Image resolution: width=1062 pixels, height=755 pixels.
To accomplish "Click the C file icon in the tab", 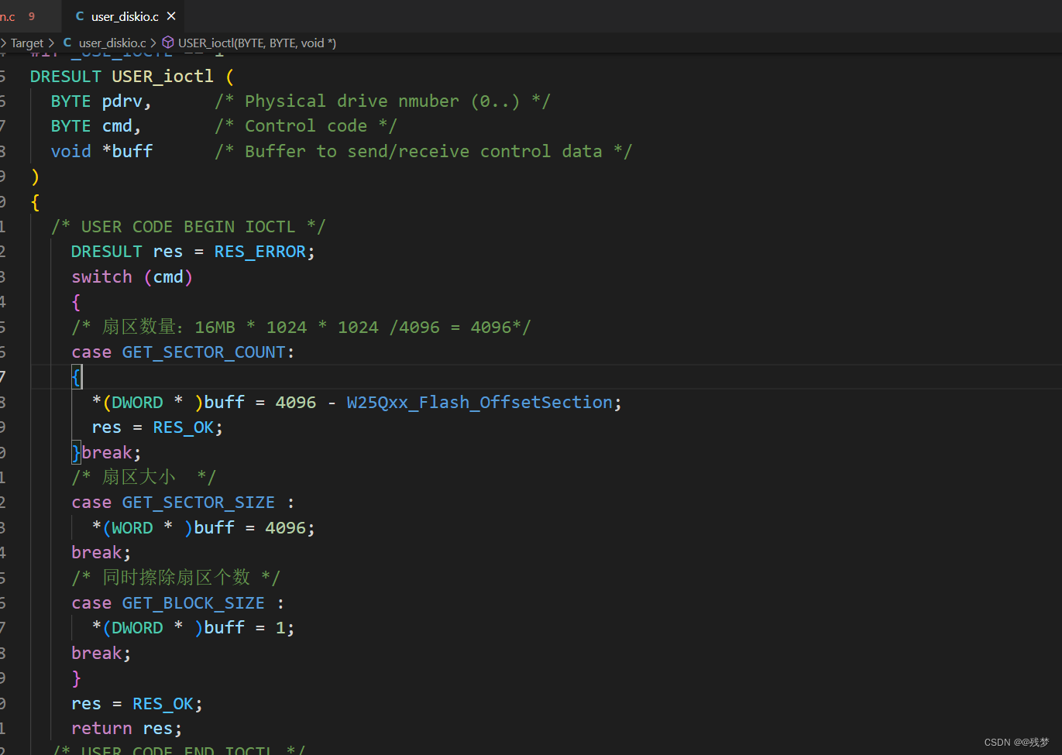I will tap(80, 16).
